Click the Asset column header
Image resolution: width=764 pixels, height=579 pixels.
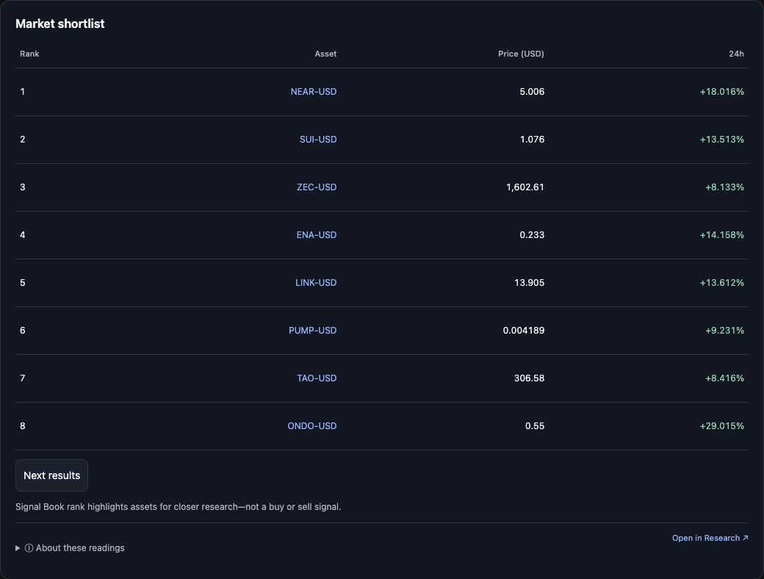tap(325, 54)
